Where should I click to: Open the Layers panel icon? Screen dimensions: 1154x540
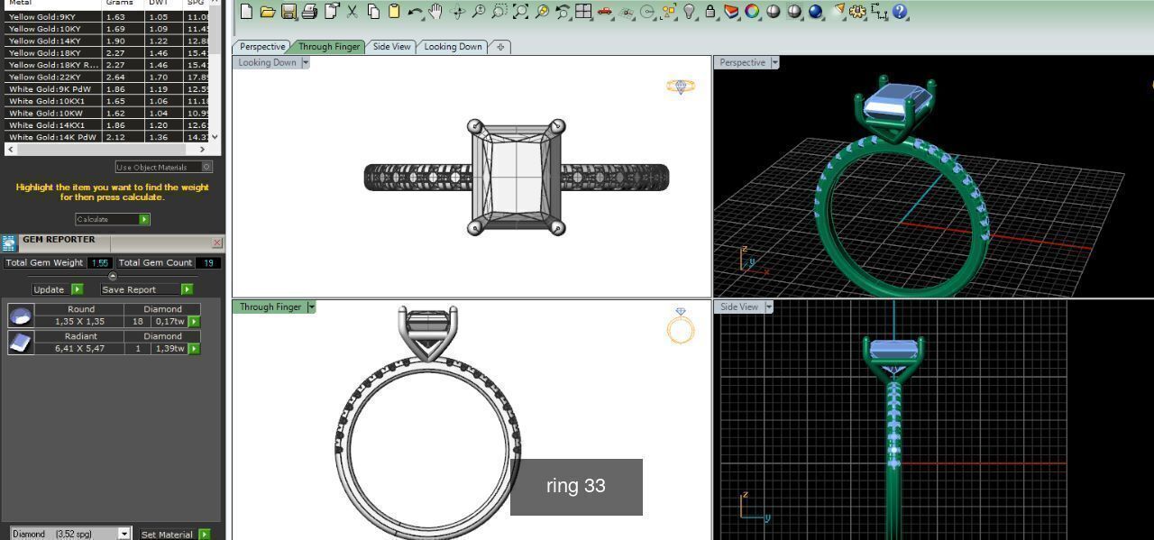[731, 12]
